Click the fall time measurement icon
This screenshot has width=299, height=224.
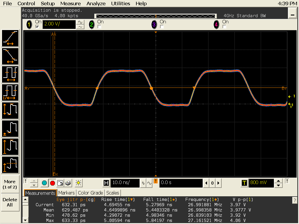coord(11,56)
